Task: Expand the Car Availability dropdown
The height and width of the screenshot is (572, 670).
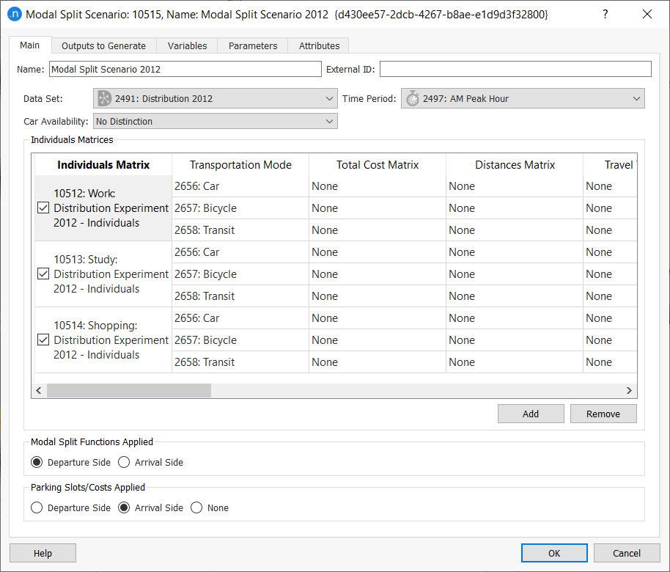Action: pos(329,120)
